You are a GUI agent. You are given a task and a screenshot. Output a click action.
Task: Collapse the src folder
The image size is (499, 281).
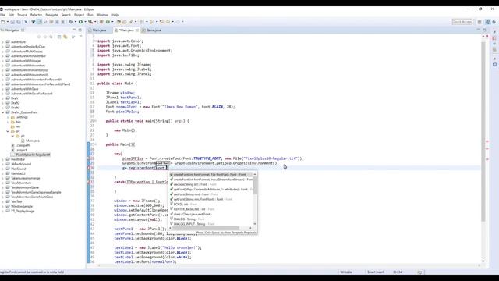pyautogui.click(x=8, y=131)
